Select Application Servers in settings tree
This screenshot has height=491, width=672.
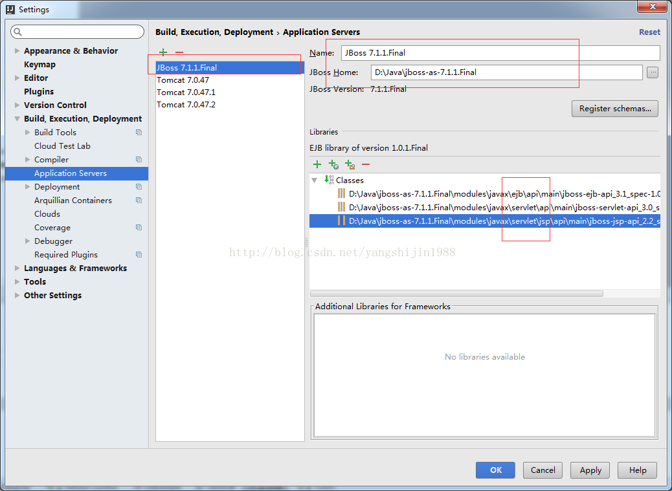pyautogui.click(x=76, y=173)
